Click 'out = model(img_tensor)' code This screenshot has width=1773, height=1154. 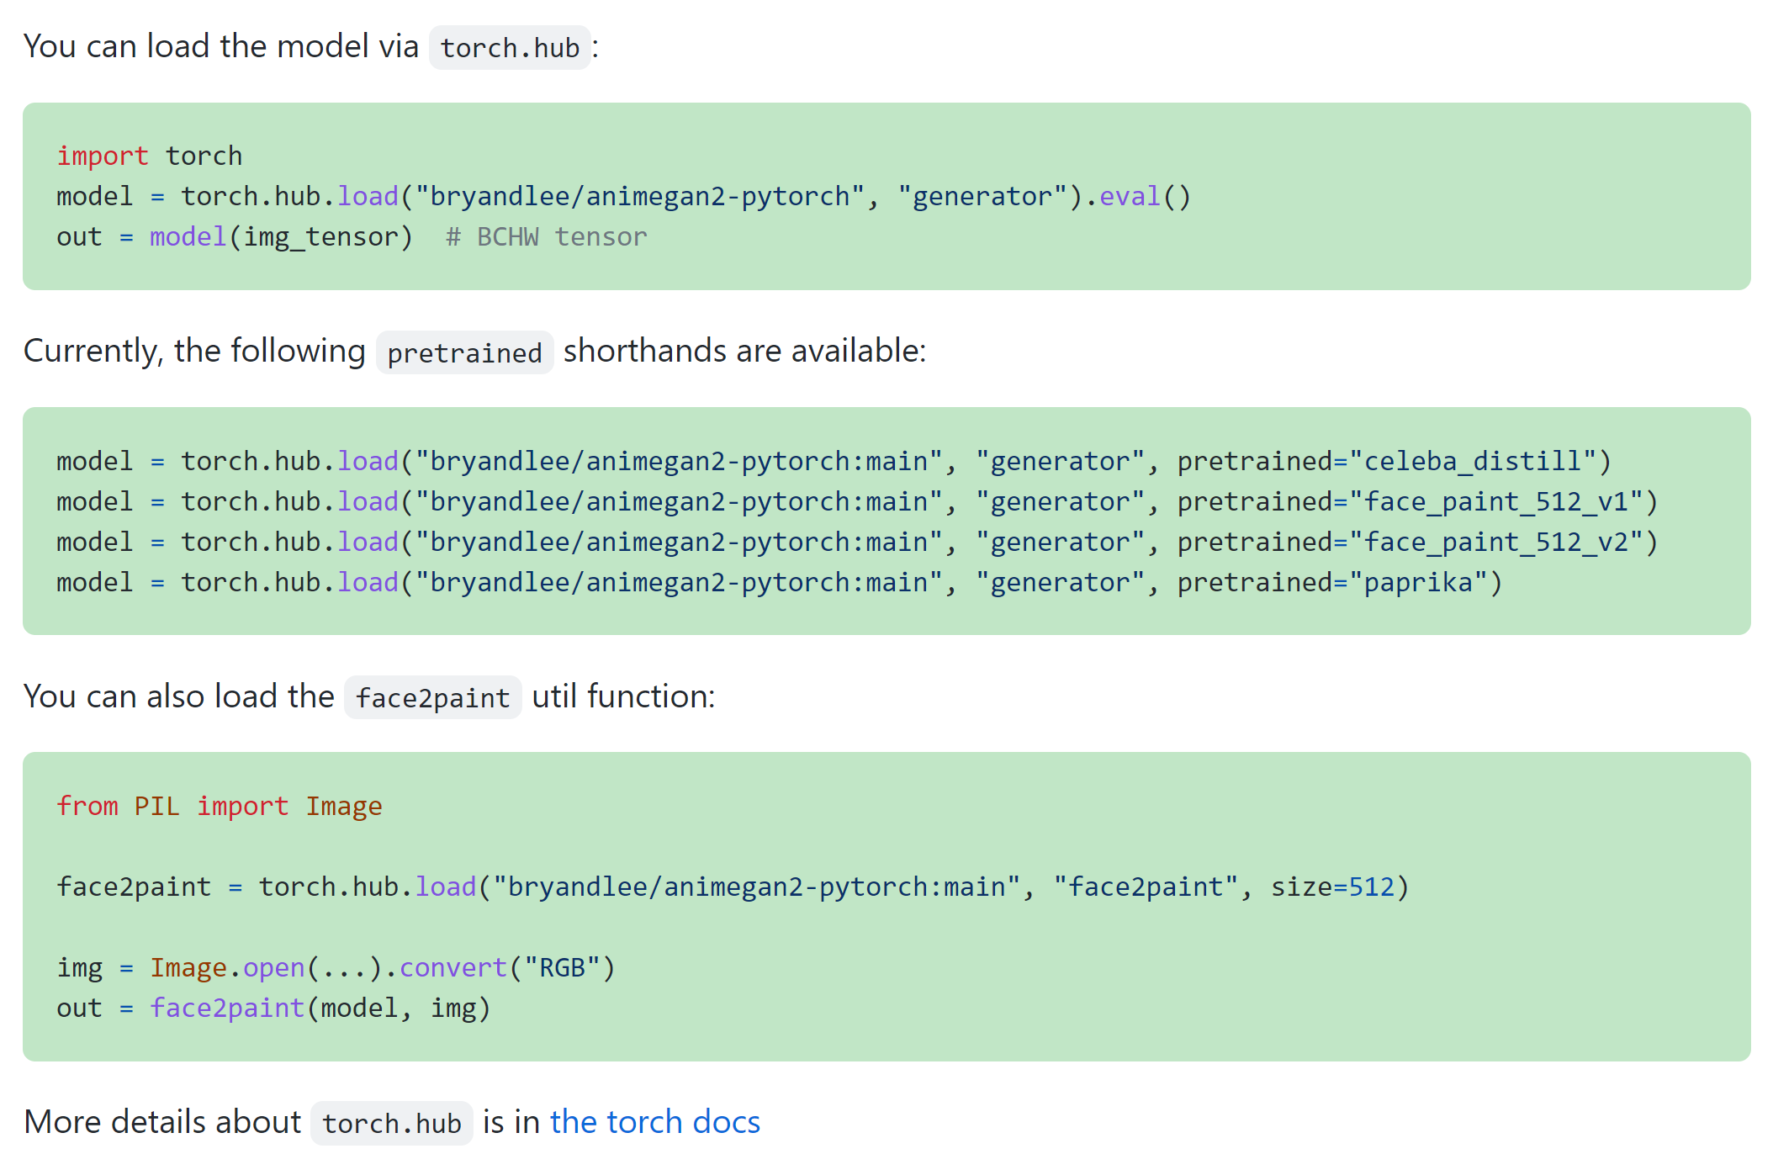pos(235,236)
